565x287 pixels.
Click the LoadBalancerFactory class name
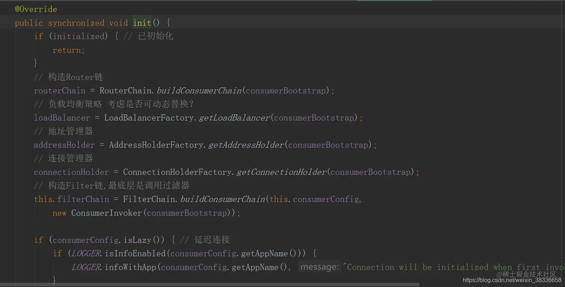pos(149,118)
